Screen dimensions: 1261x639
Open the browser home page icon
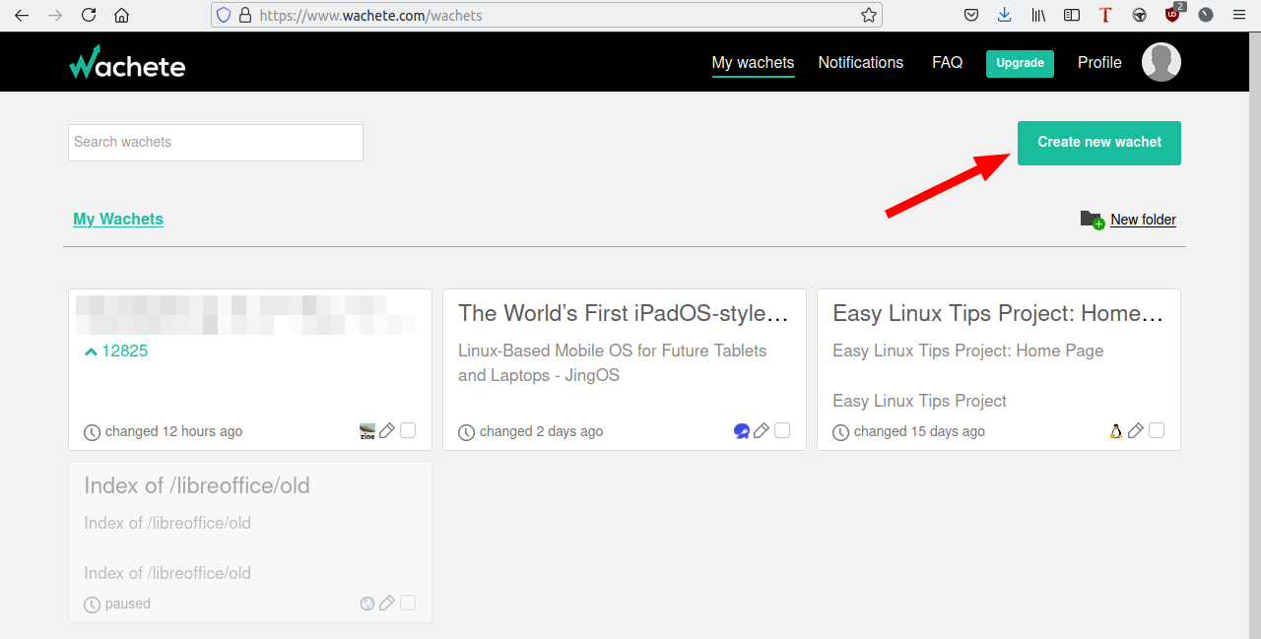122,15
